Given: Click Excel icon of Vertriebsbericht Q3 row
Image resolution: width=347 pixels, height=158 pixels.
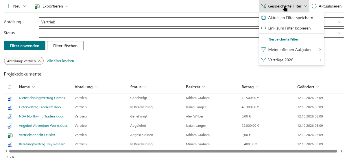Looking at the screenshot, I should tap(10, 135).
